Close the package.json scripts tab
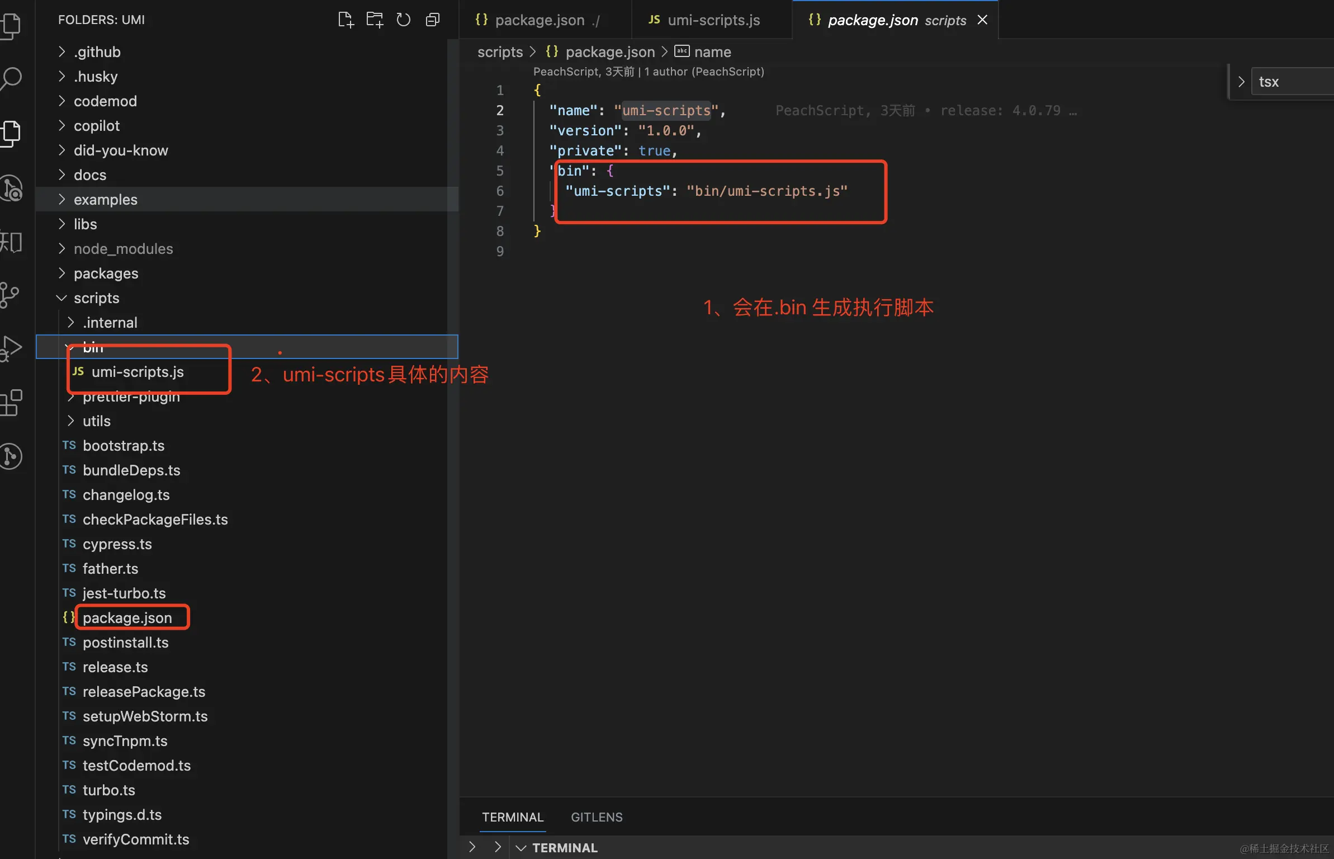 click(x=982, y=20)
